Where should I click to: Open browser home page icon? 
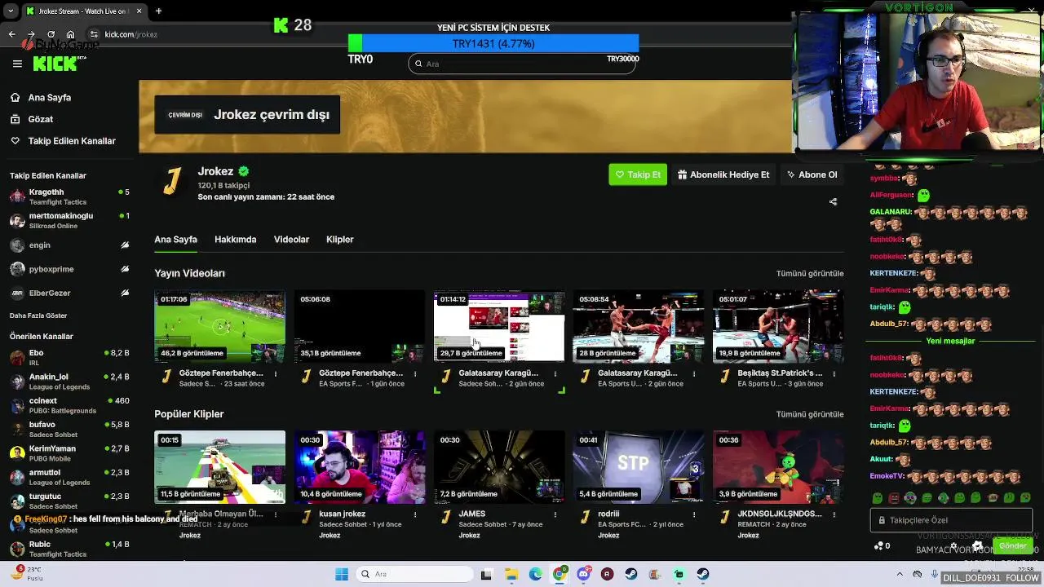[71, 34]
